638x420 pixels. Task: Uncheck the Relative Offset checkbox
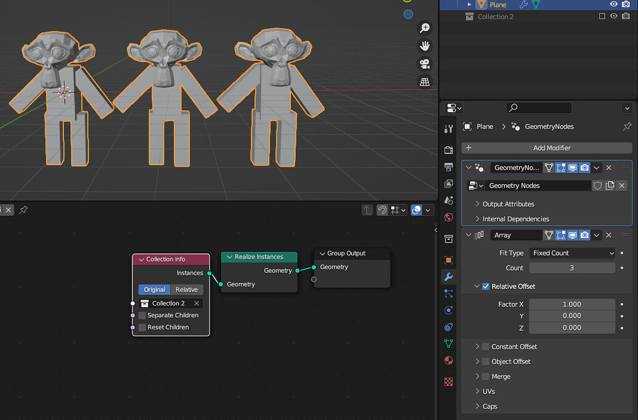(485, 286)
